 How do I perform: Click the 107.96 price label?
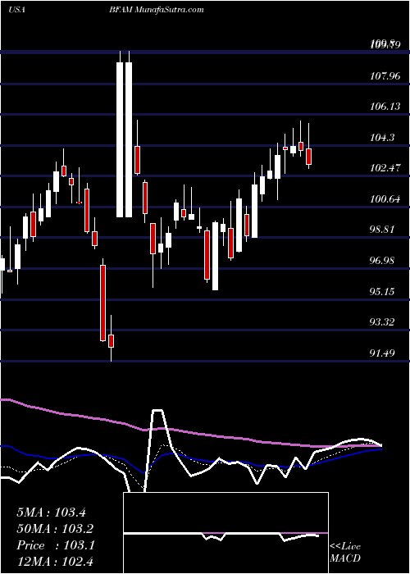pos(385,76)
